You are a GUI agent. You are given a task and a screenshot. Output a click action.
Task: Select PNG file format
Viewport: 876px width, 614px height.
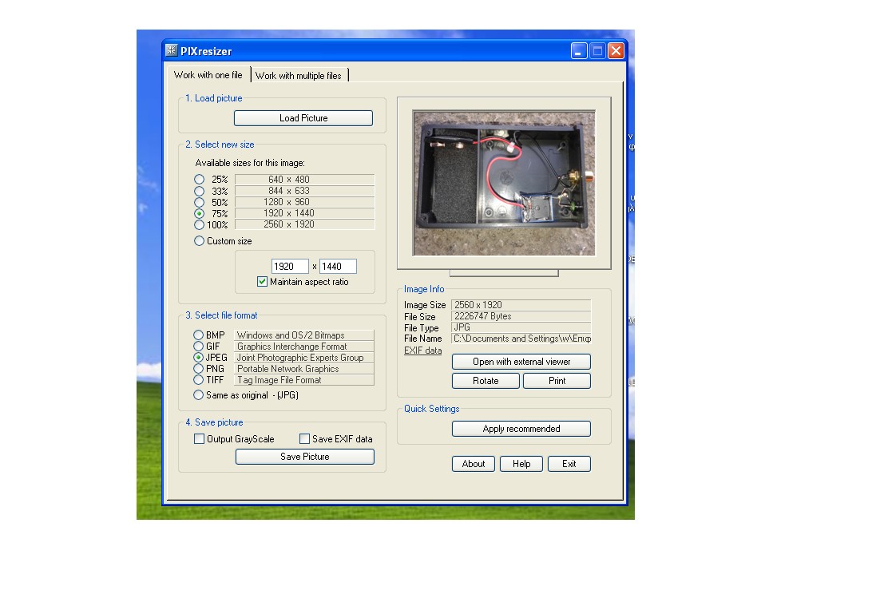[199, 369]
